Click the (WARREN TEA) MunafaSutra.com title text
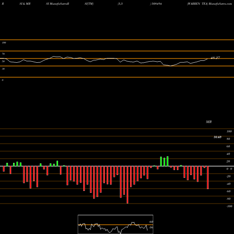Viewport: 234px width, 234px height. click(209, 4)
